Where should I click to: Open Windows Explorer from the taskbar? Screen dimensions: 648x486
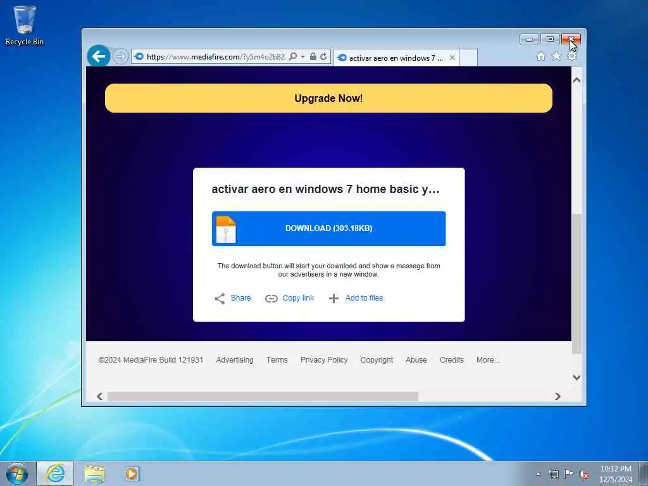(x=94, y=474)
